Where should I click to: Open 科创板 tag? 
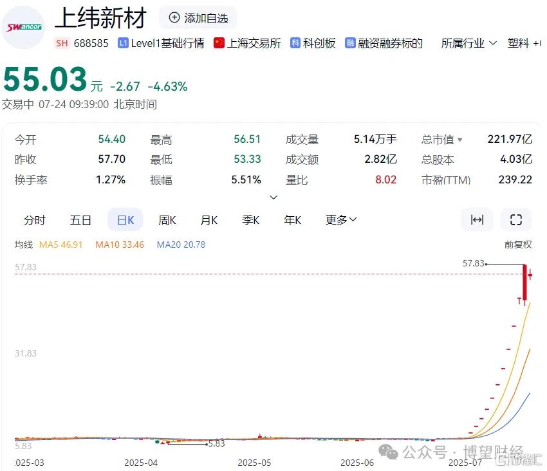pyautogui.click(x=319, y=43)
